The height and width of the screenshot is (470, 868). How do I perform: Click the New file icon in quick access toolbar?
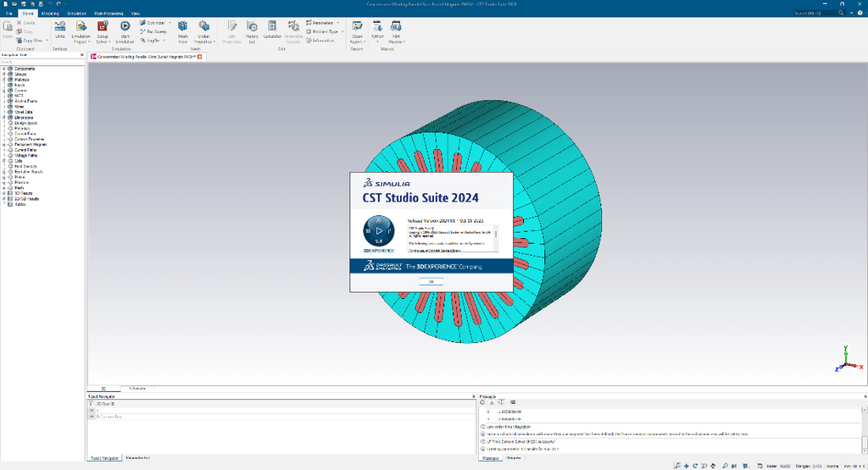click(x=6, y=4)
